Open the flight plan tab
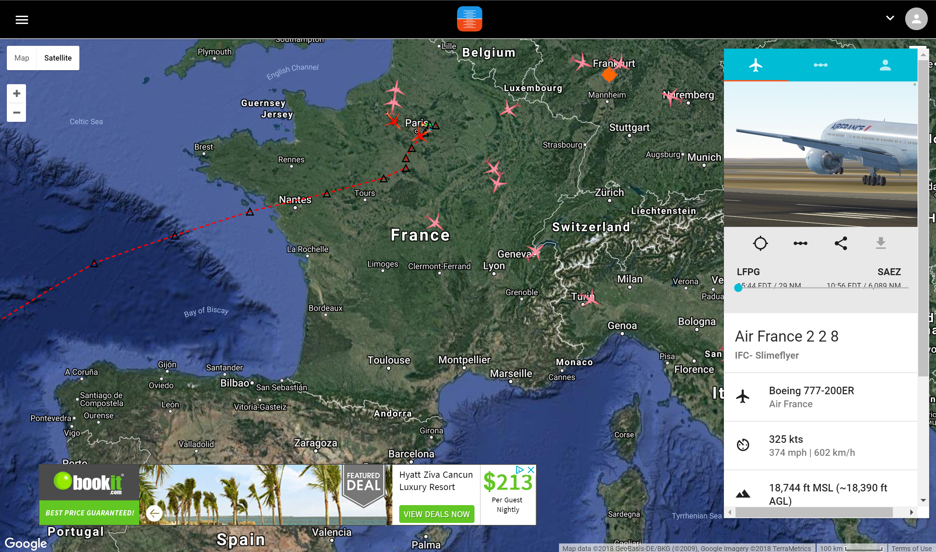Viewport: 936px width, 552px height. point(820,65)
